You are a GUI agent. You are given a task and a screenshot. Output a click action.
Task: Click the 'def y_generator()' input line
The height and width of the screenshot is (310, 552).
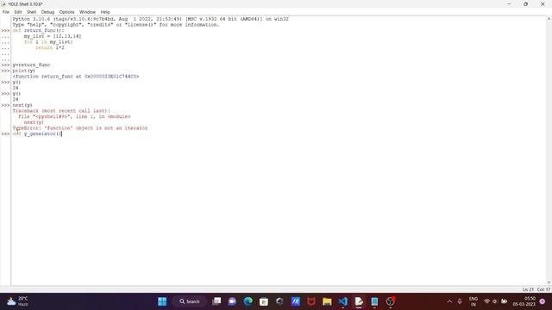pos(37,134)
